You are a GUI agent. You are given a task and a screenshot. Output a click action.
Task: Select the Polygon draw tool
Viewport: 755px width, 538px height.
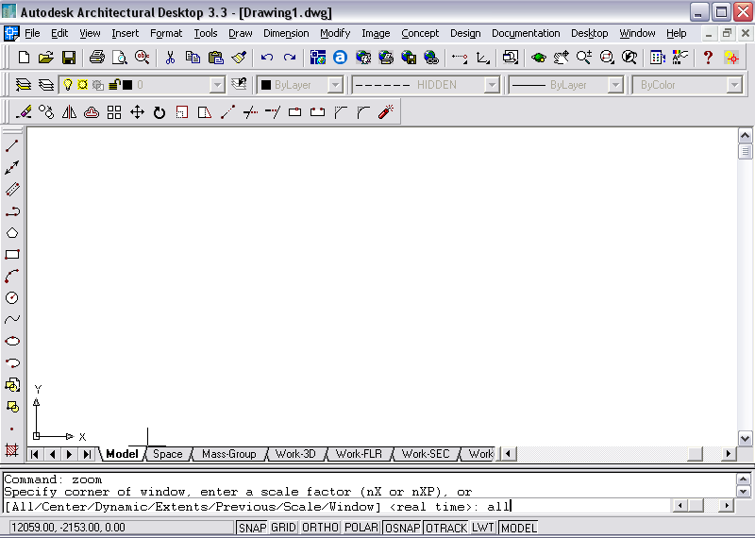point(12,233)
